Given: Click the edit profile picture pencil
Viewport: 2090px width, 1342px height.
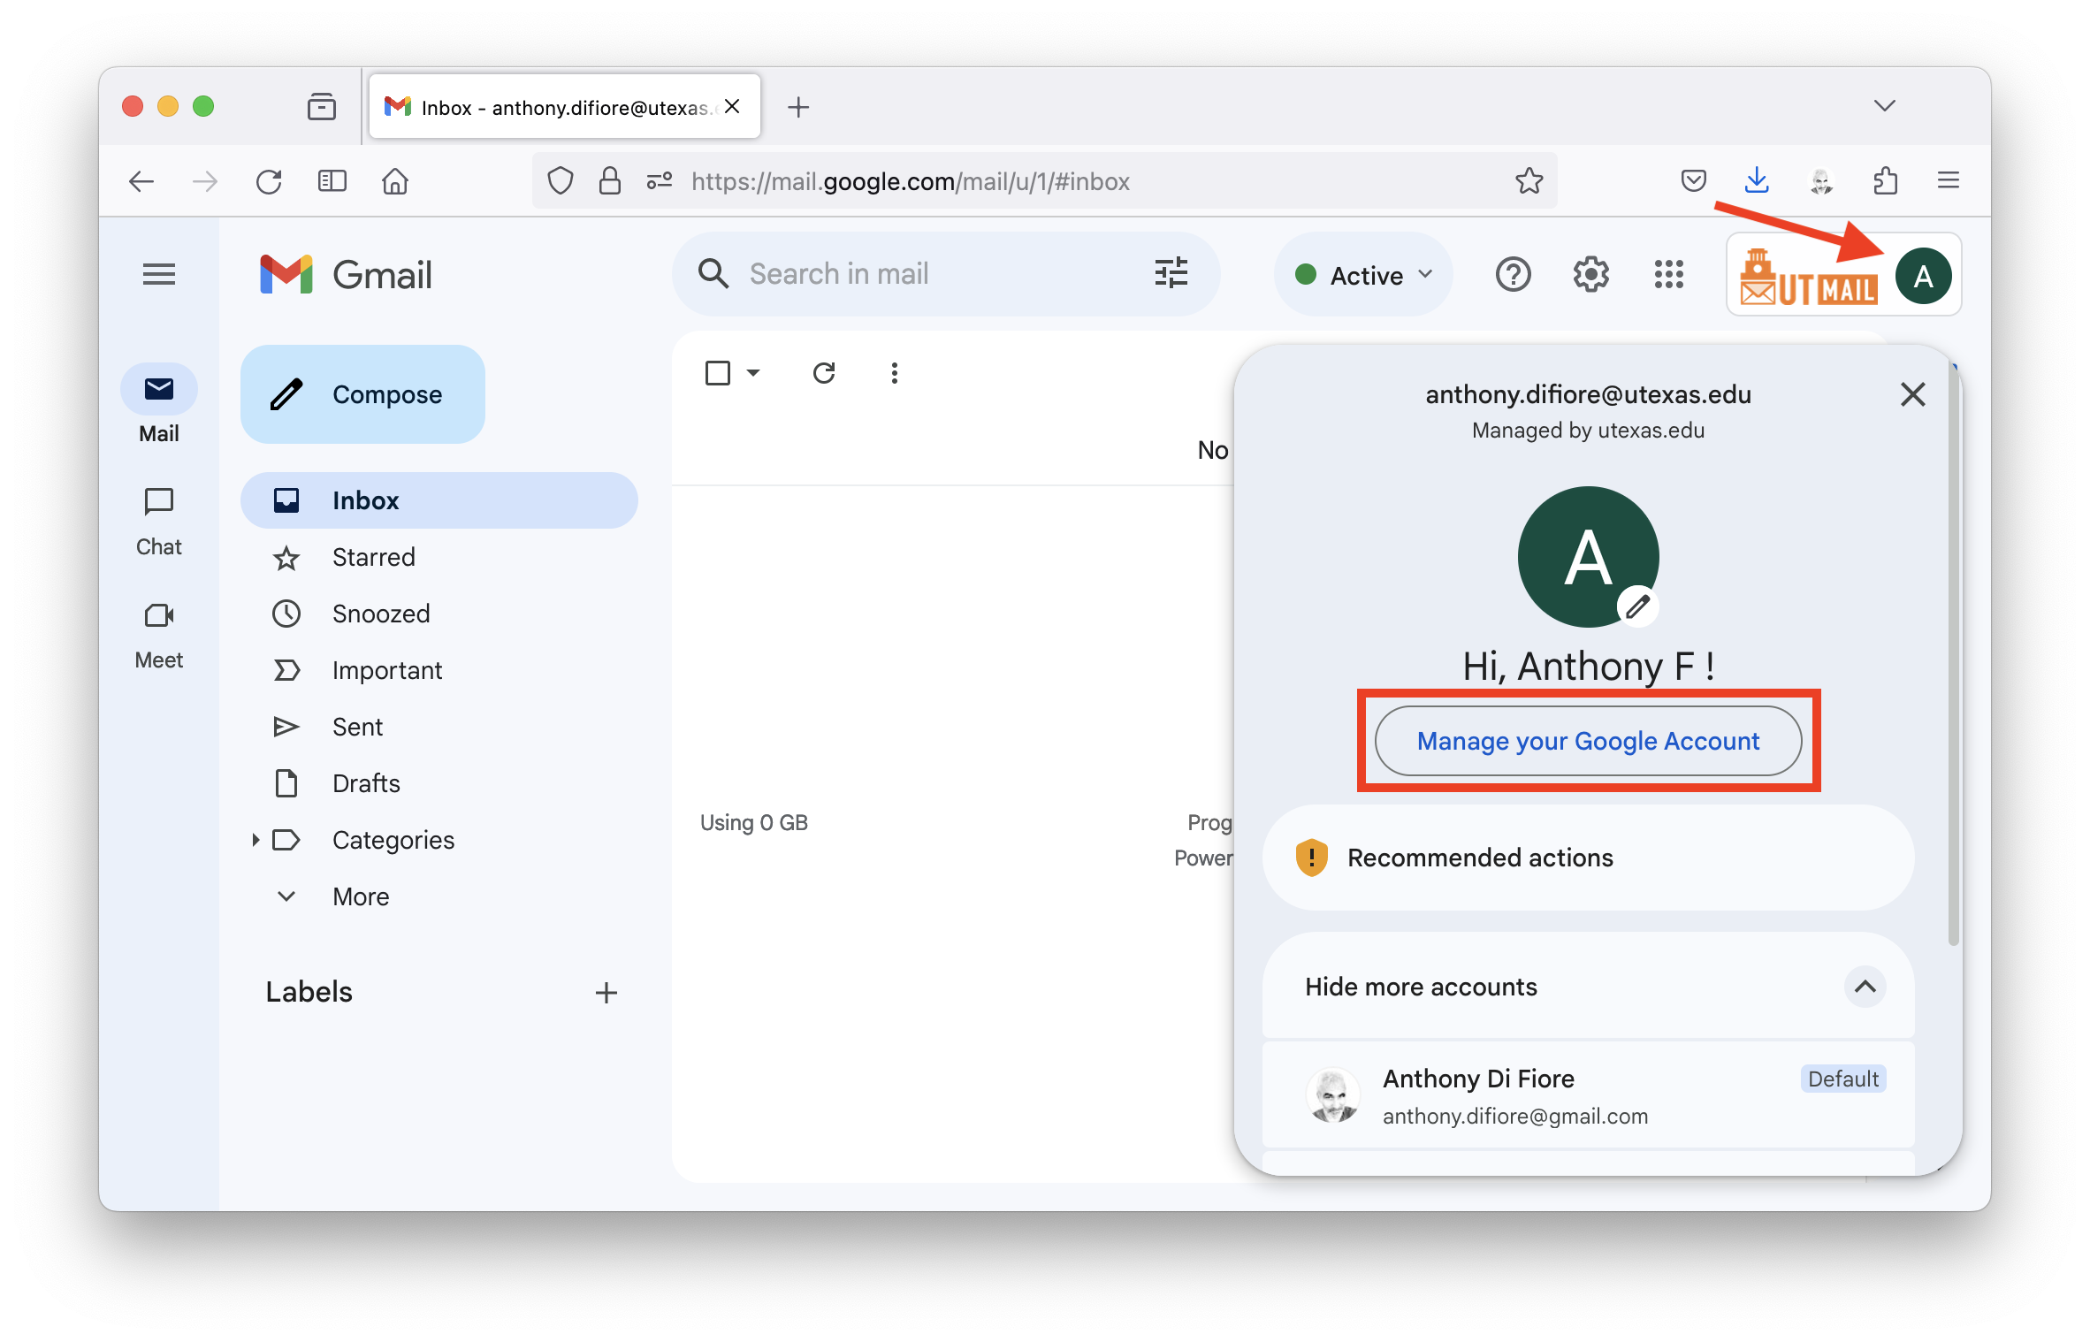Looking at the screenshot, I should click(1637, 607).
